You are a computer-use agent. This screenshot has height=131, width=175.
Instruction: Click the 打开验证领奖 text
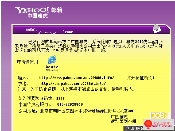click(x=141, y=78)
